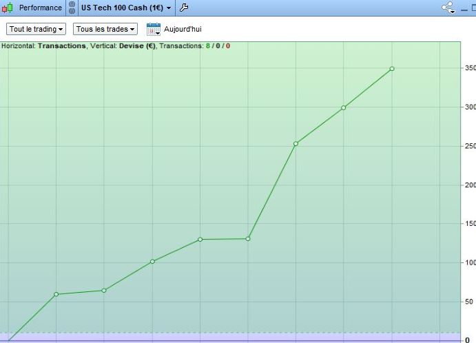Screen dimensions: 476x343
Task: Click the Devise (€) vertical label
Action: tap(137, 46)
